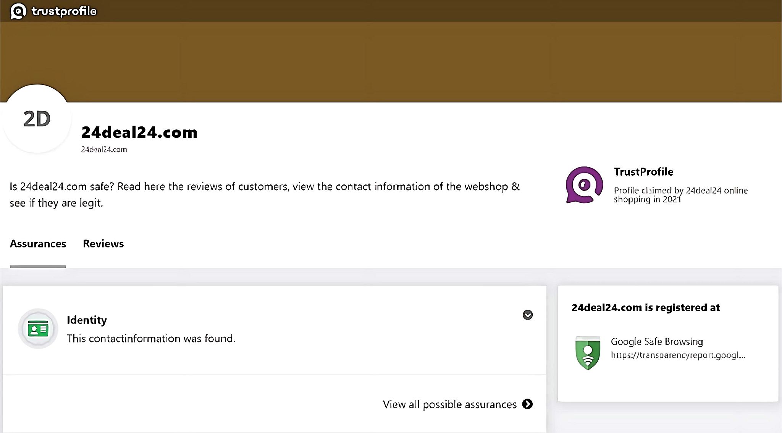The image size is (782, 433).
Task: Open the trustprofile wordmark home link
Action: point(64,11)
